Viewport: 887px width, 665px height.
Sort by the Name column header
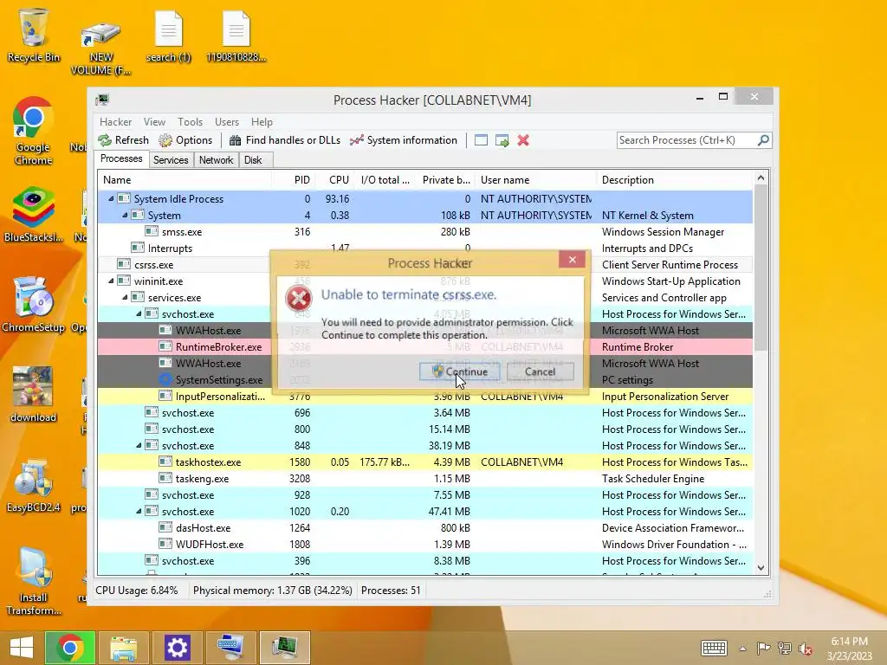coord(185,180)
